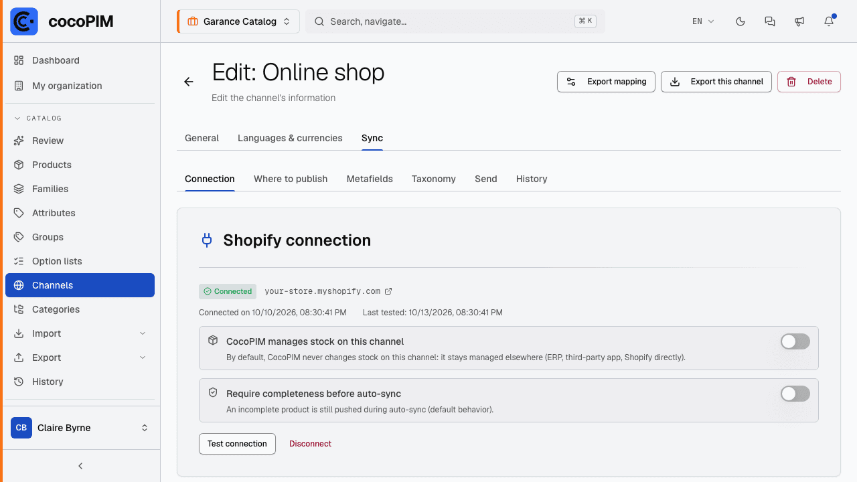Open the Taxonomy sub-tab

point(434,179)
